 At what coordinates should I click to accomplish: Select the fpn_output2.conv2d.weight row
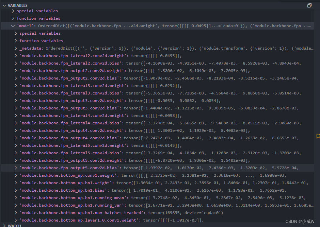pos(157,71)
